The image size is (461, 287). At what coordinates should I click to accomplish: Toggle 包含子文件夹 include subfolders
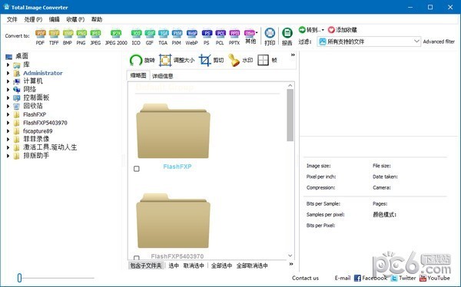(x=146, y=266)
